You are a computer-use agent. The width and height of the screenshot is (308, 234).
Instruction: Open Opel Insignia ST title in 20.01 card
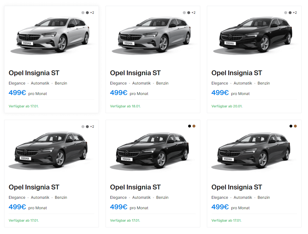pyautogui.click(x=237, y=73)
